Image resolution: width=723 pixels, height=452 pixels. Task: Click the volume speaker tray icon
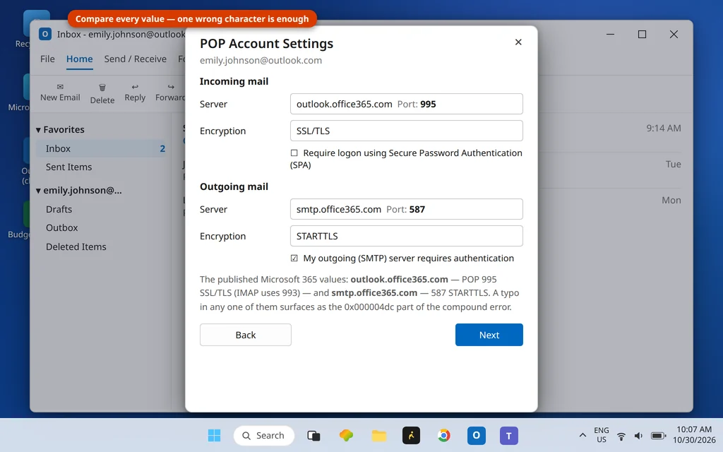point(638,435)
